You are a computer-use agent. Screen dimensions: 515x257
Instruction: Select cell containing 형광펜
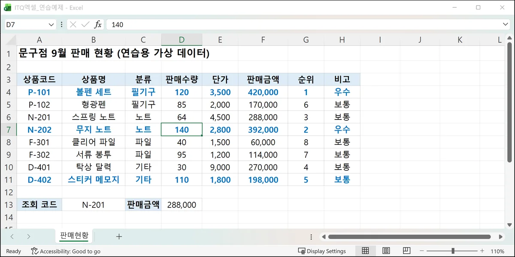coord(94,105)
